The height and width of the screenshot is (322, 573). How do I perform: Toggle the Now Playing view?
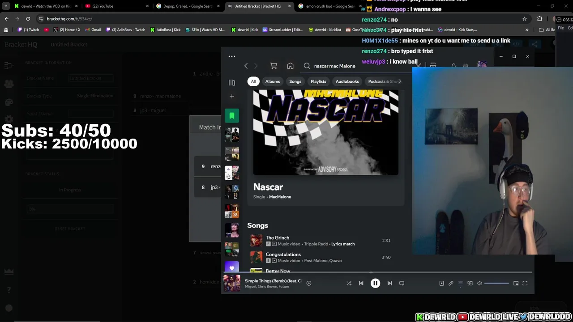(x=441, y=283)
